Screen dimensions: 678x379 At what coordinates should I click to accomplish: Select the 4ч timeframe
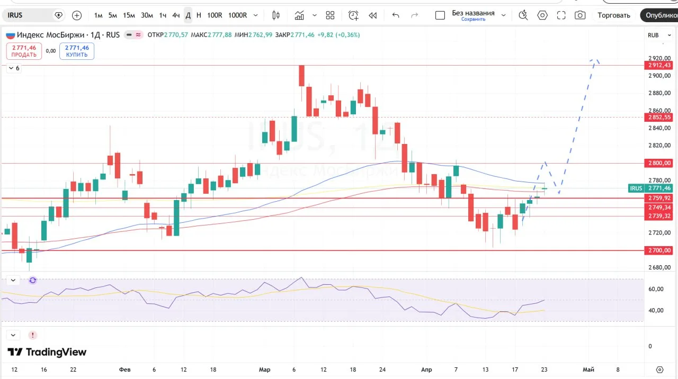[x=176, y=15]
